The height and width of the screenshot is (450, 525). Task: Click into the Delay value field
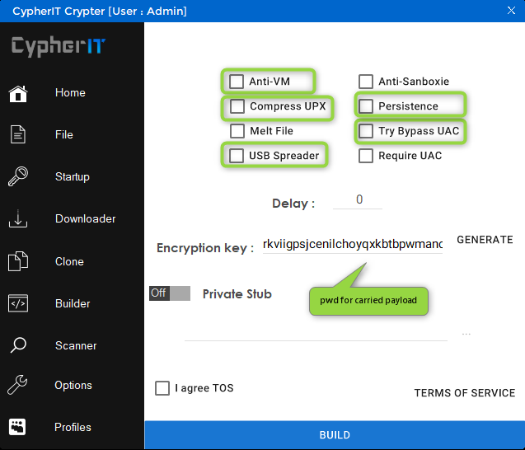(x=359, y=200)
